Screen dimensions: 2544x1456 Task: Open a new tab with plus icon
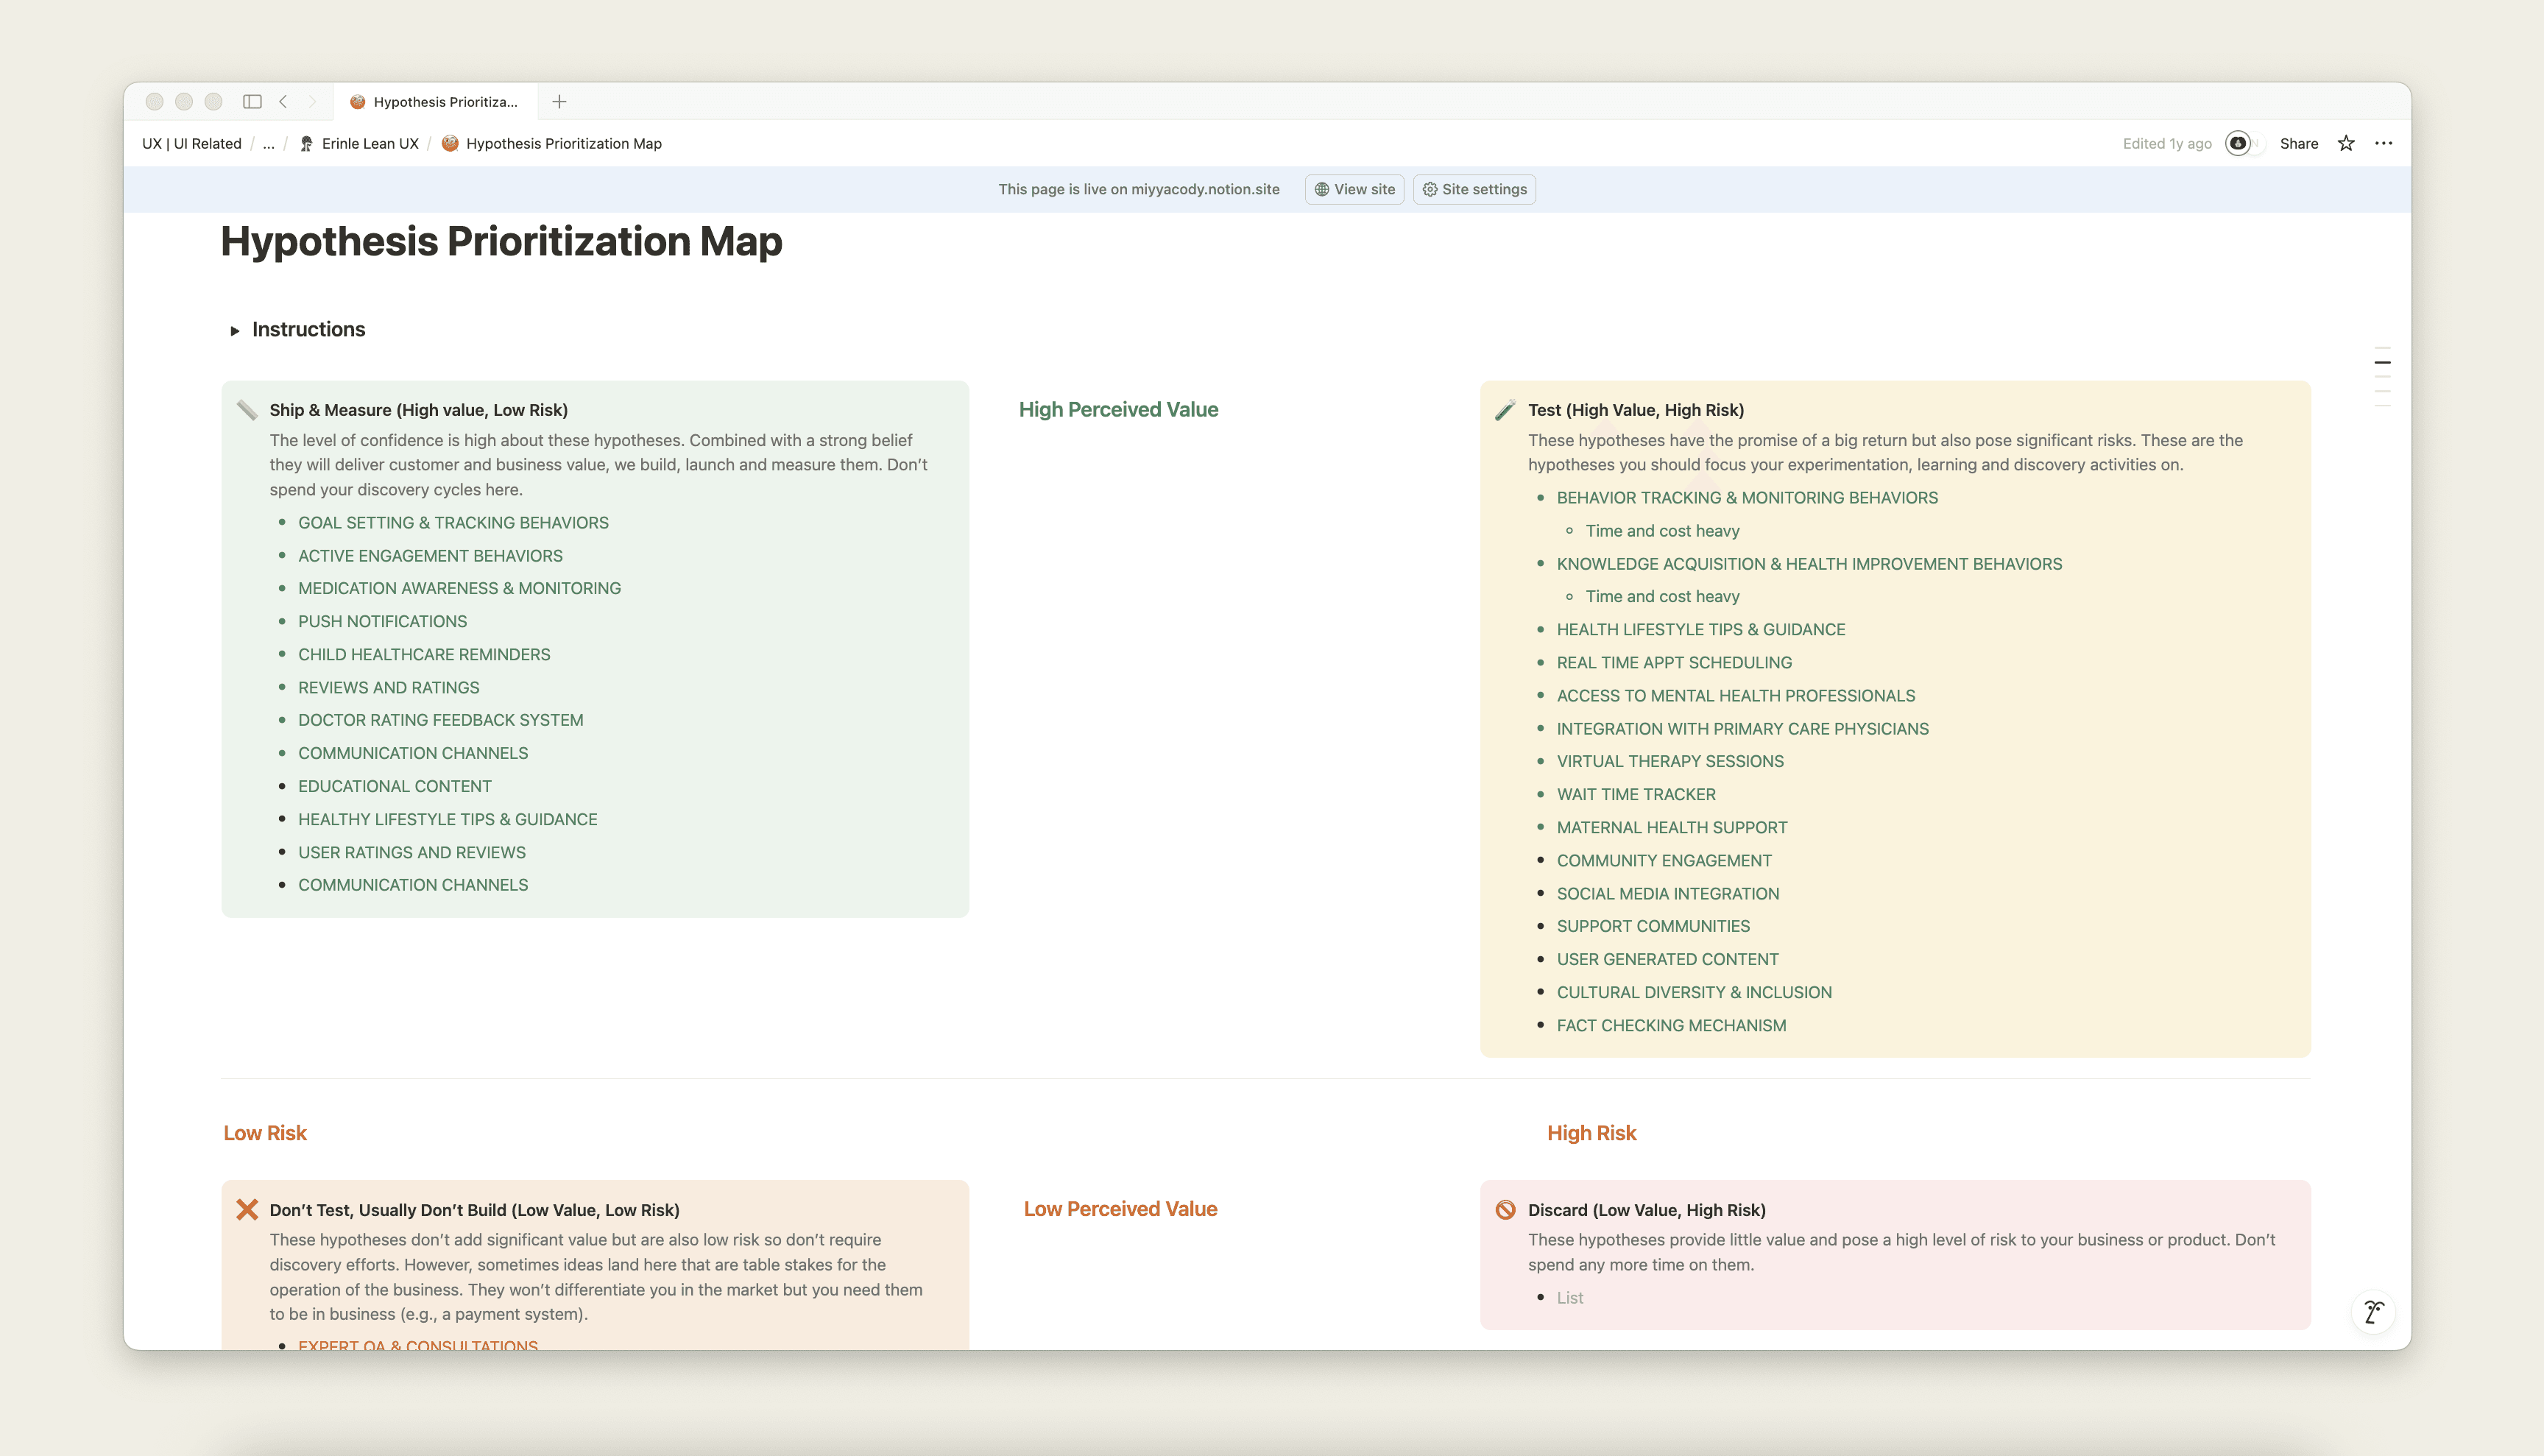pos(559,101)
